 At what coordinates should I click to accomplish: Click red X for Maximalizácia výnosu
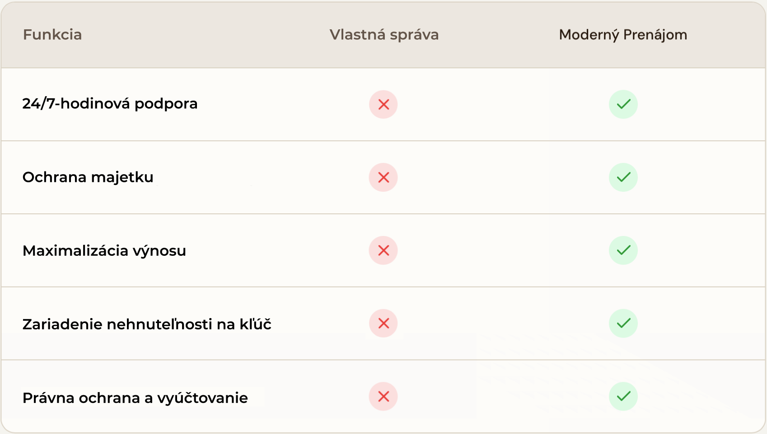pyautogui.click(x=383, y=250)
